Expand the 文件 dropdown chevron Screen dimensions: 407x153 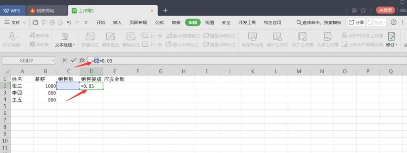(x=25, y=23)
